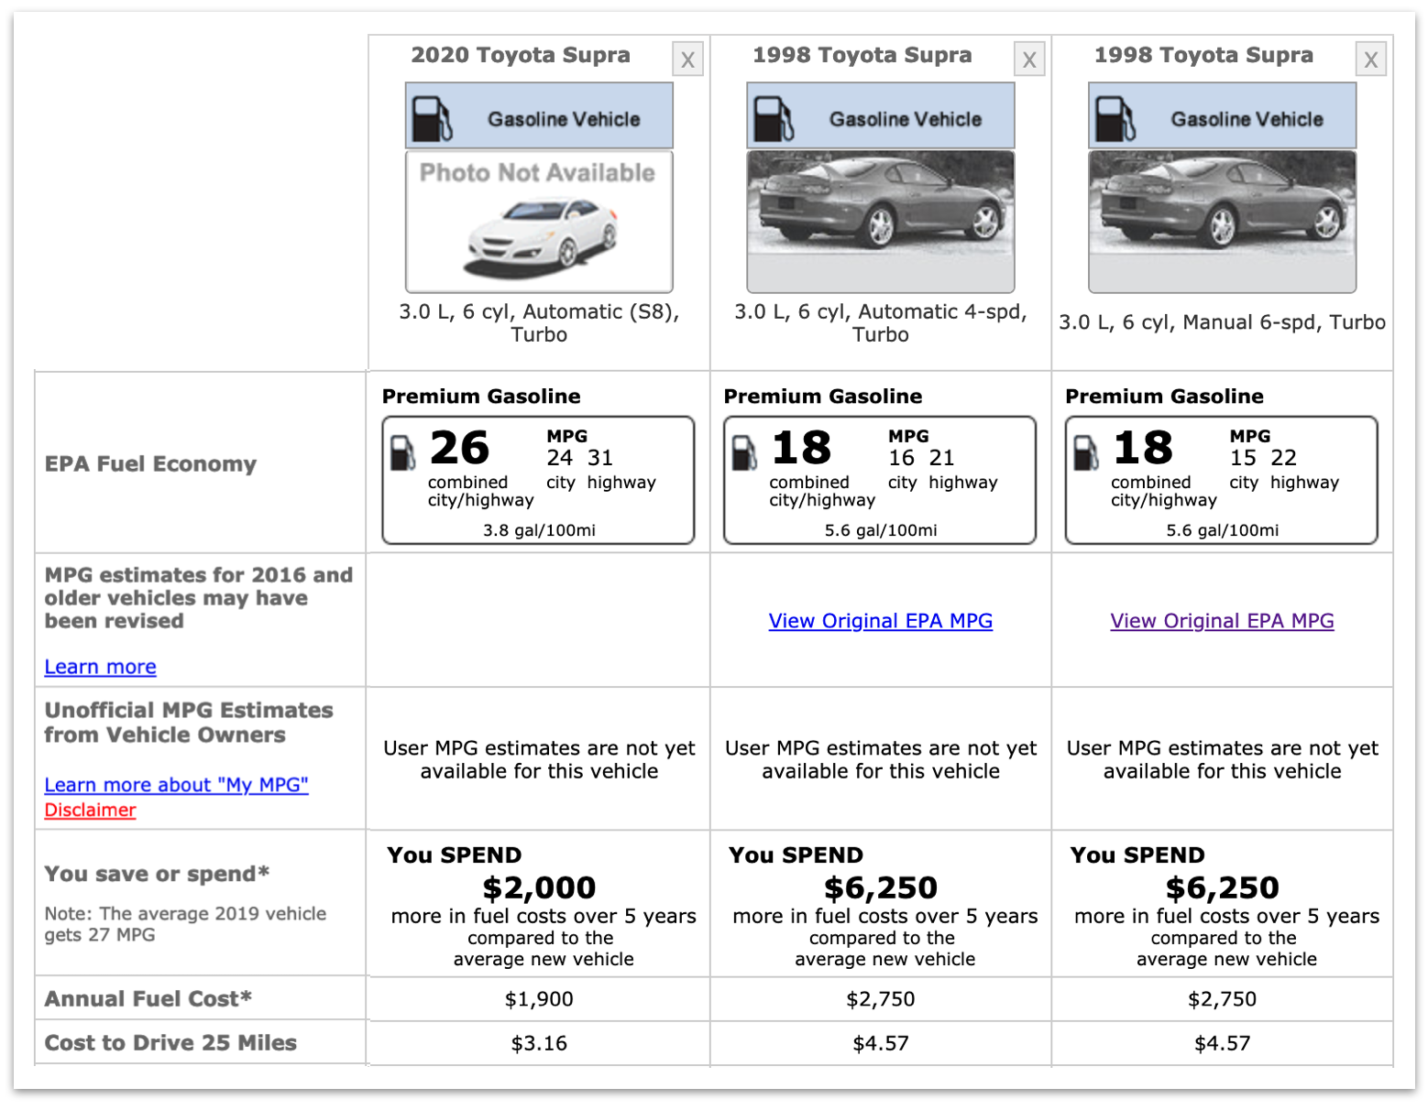
Task: Click the 26 combined MPG value
Action: (459, 448)
